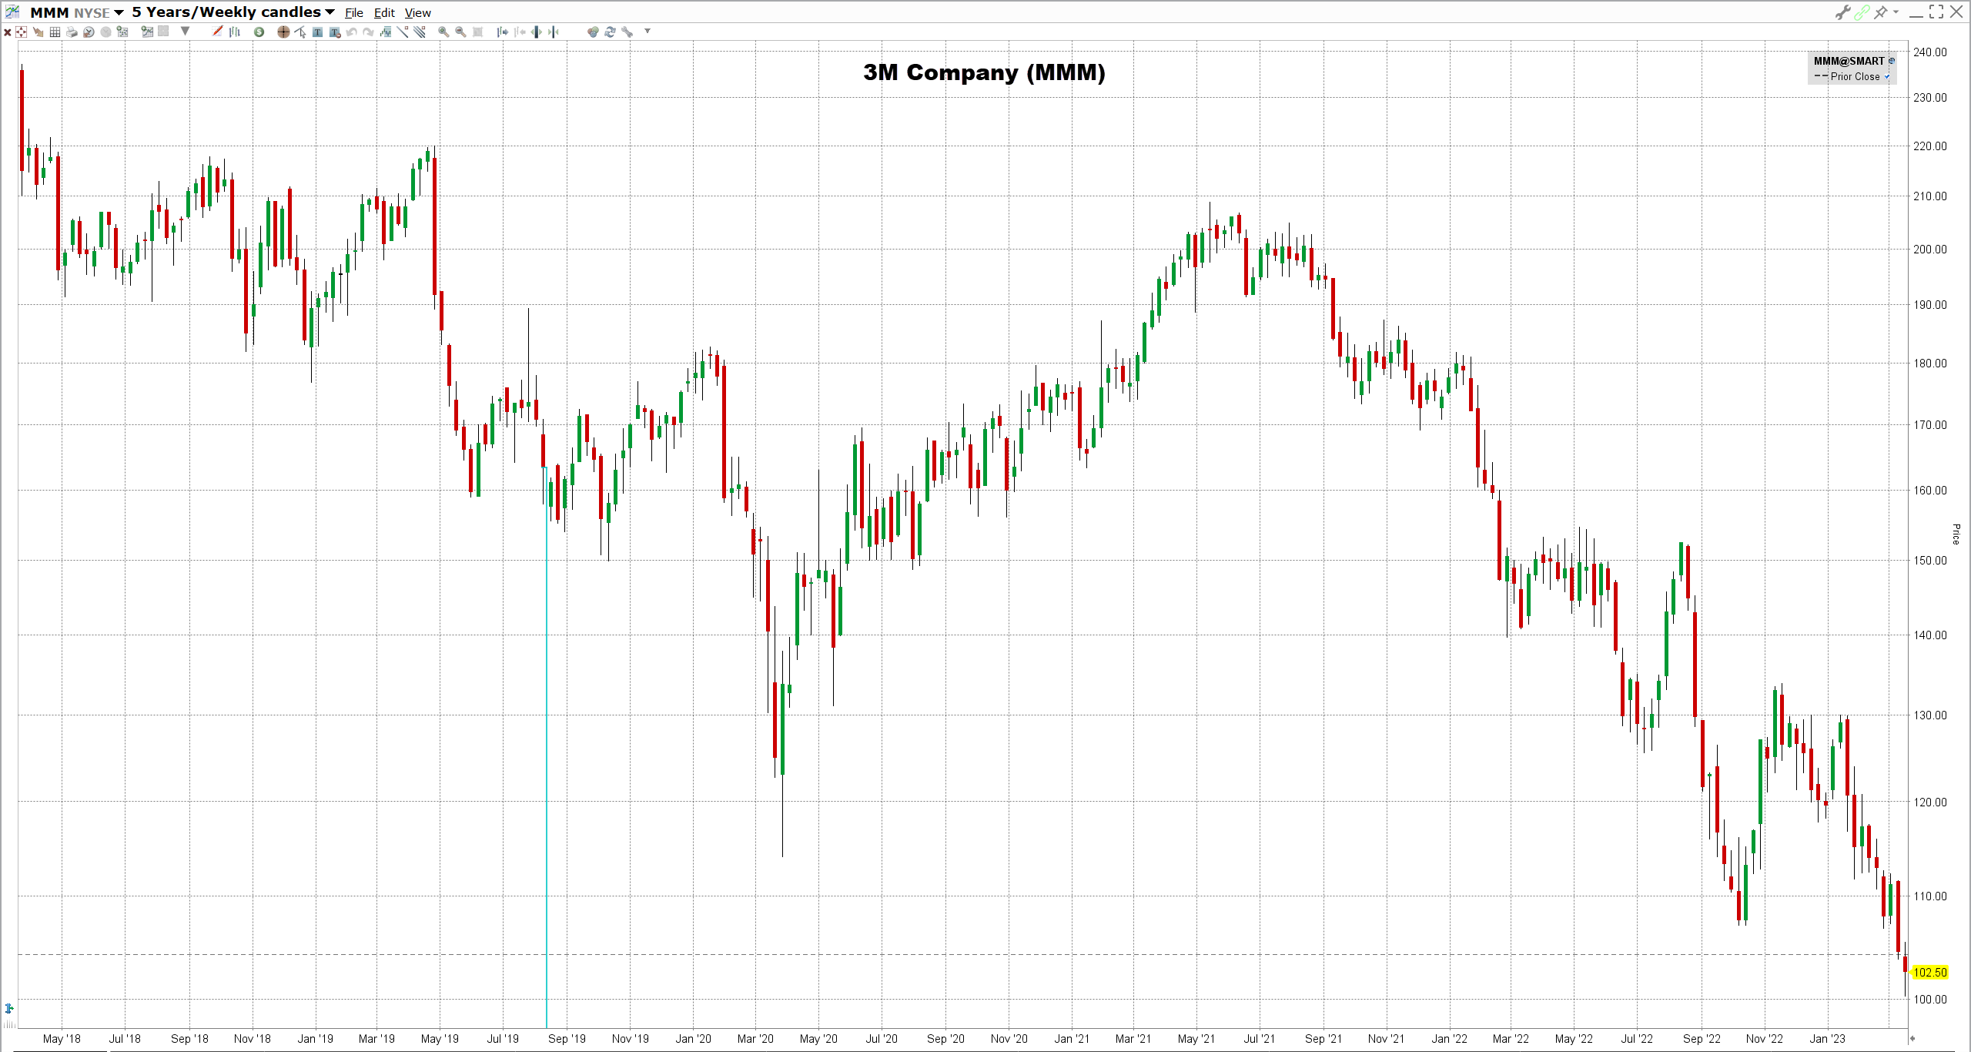
Task: Open the File menu
Action: coord(354,13)
